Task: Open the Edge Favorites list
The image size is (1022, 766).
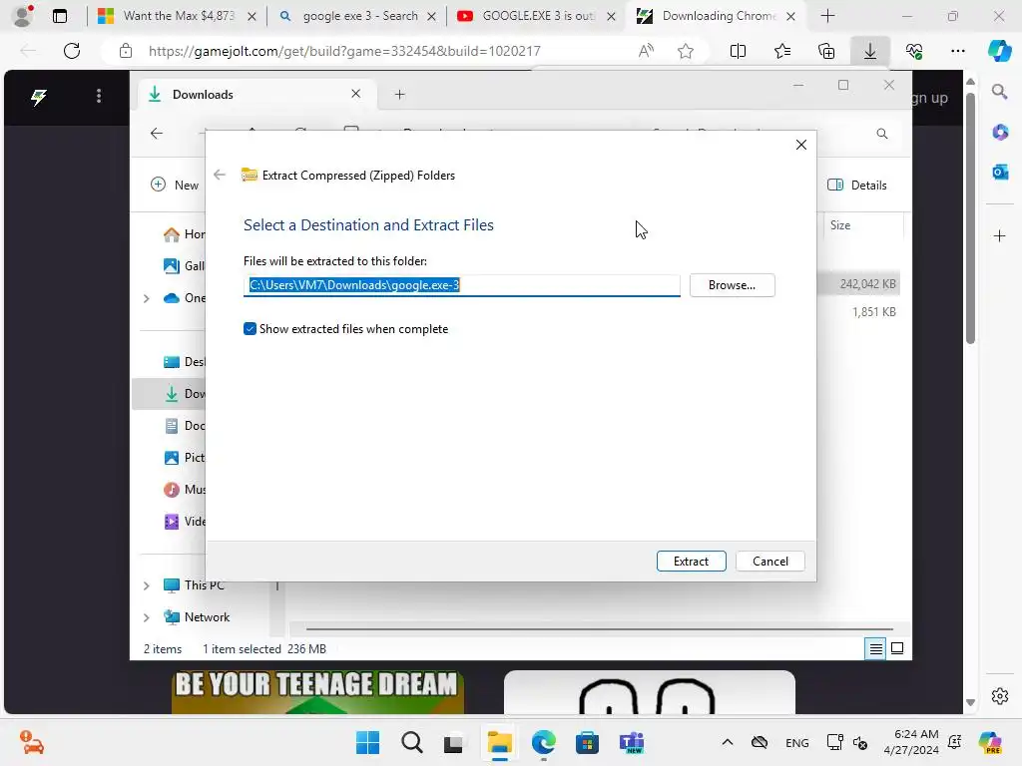Action: coord(782,51)
